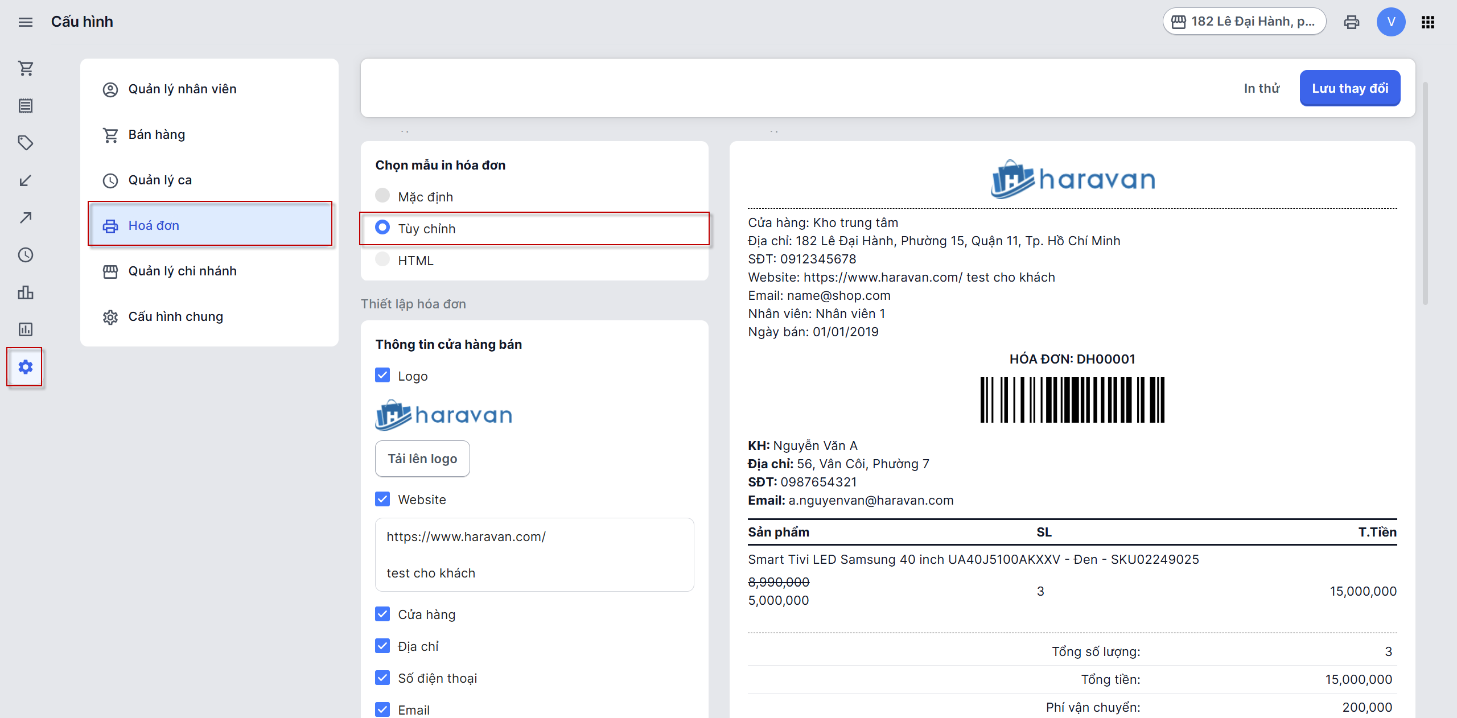Go to Quản lý nhân viên menu
Screen dimensions: 1457x718
(182, 89)
